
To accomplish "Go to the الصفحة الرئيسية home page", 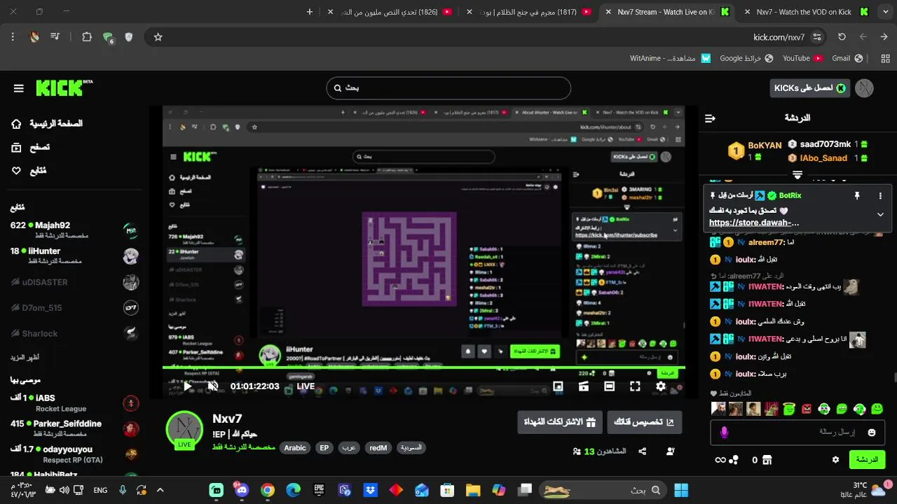I will (x=48, y=124).
